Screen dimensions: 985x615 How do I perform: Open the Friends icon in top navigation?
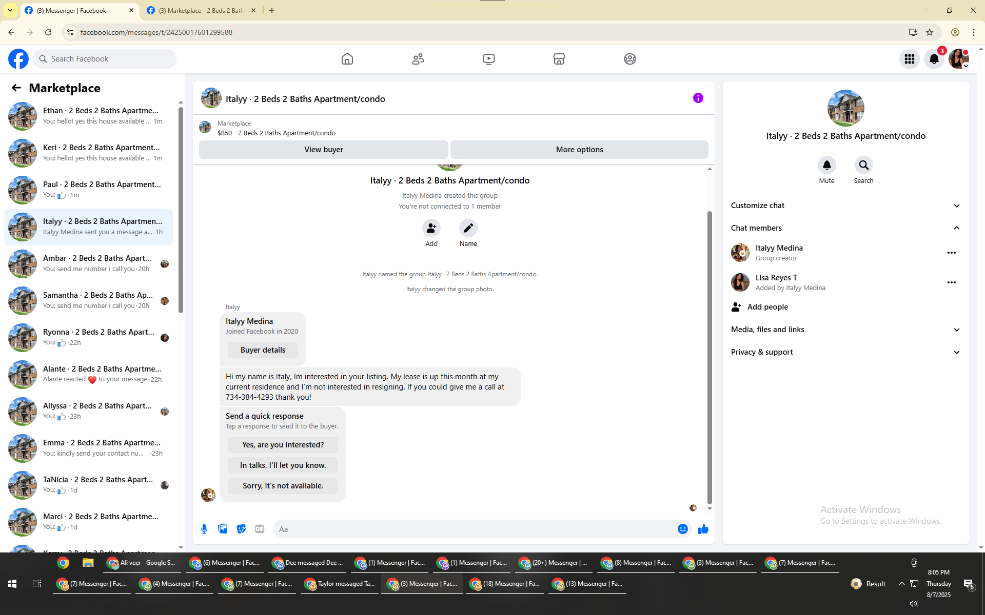(x=418, y=59)
